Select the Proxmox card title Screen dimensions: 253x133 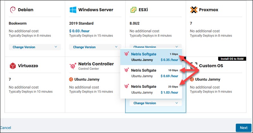[x=209, y=10]
